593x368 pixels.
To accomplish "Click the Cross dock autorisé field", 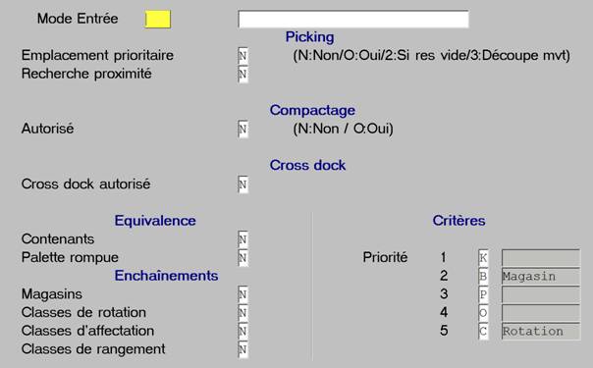I will pyautogui.click(x=243, y=184).
